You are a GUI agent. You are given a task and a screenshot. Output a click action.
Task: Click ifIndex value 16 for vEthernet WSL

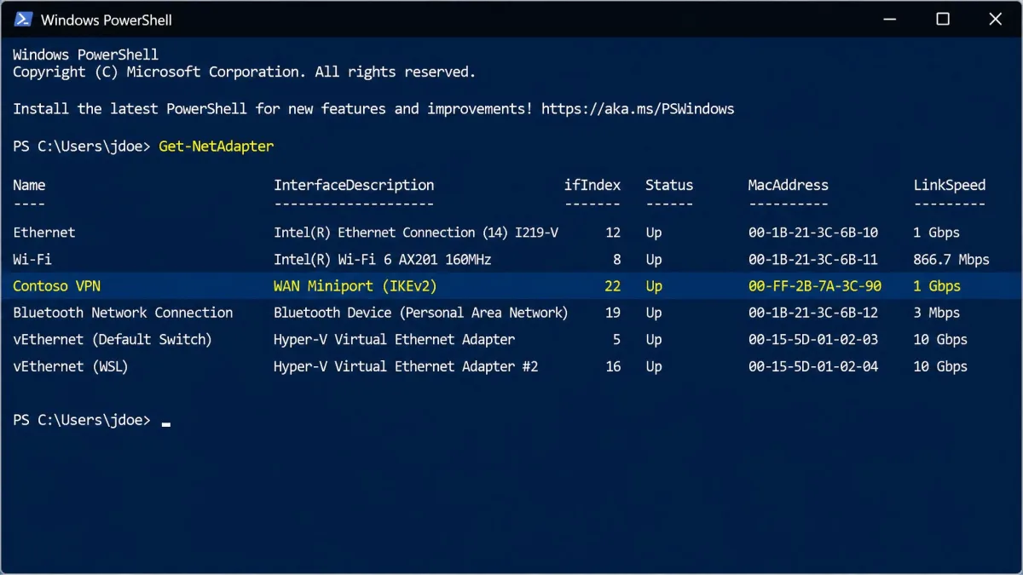[x=613, y=366]
